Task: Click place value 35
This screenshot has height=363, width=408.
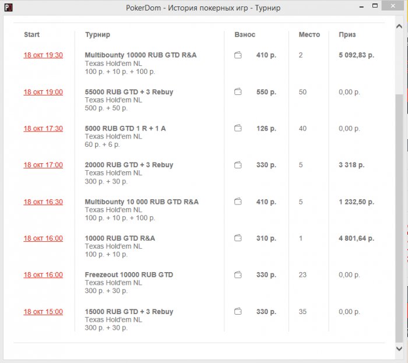Action: coord(303,312)
